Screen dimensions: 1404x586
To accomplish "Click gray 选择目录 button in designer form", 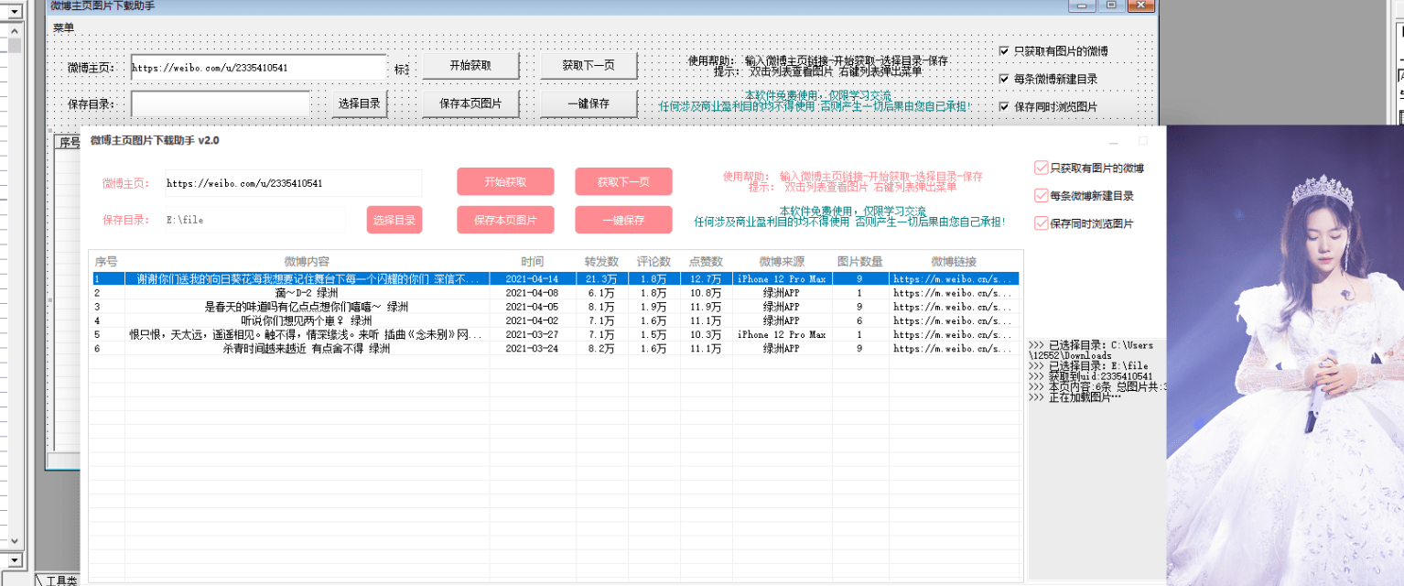I will point(360,103).
